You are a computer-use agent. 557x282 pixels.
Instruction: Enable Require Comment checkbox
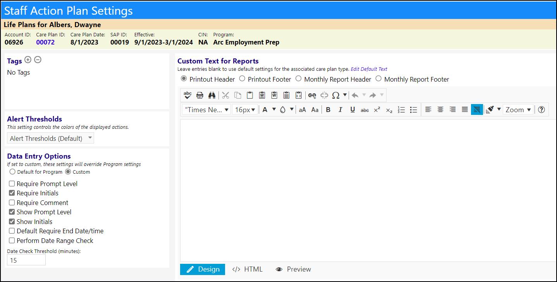tap(12, 203)
